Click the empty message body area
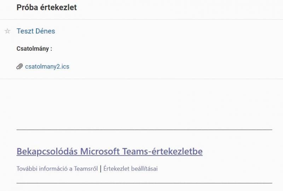This screenshot has width=283, height=191. tap(144, 104)
